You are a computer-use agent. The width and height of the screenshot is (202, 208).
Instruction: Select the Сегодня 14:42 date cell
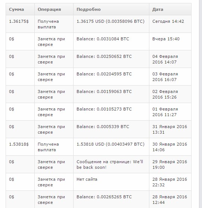[x=170, y=24]
